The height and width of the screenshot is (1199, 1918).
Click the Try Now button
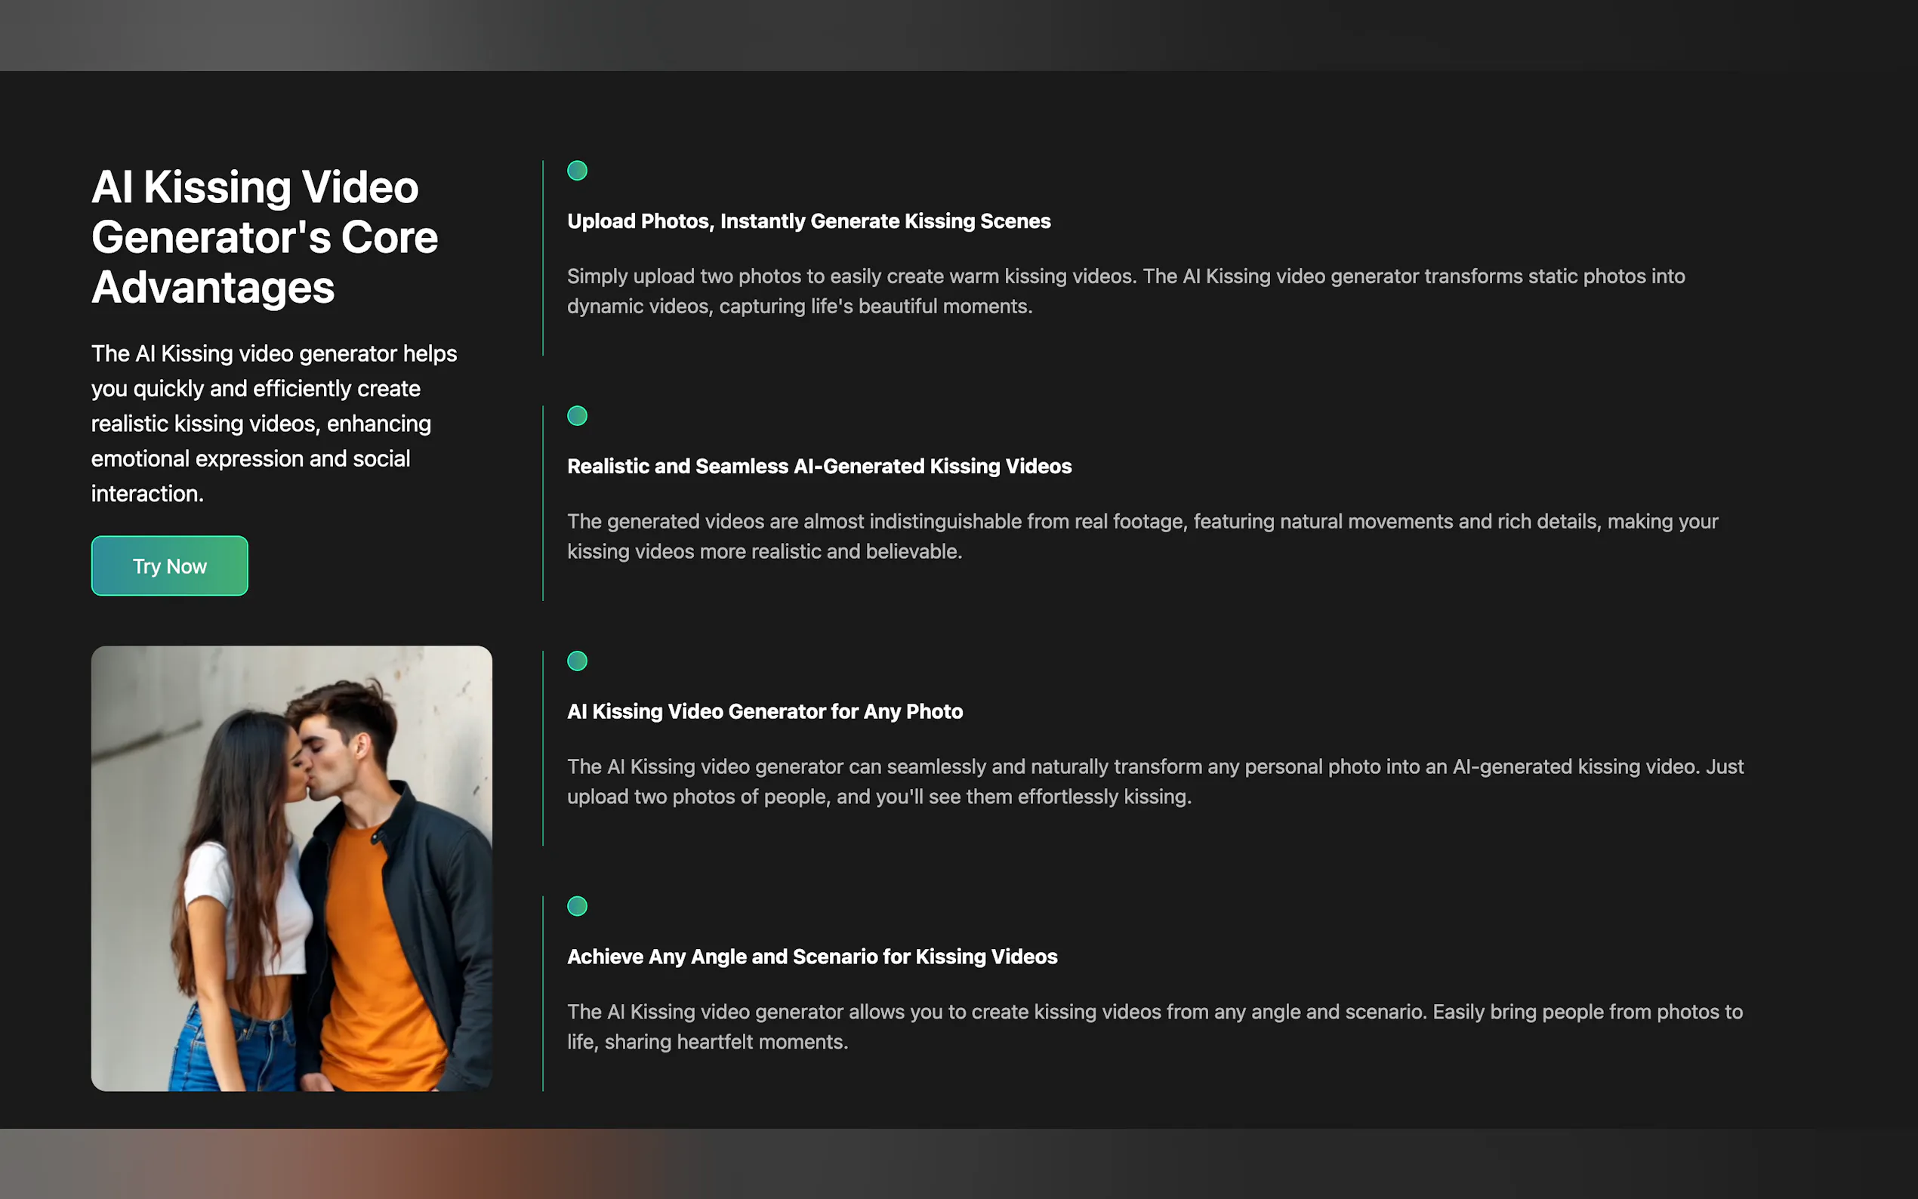169,566
